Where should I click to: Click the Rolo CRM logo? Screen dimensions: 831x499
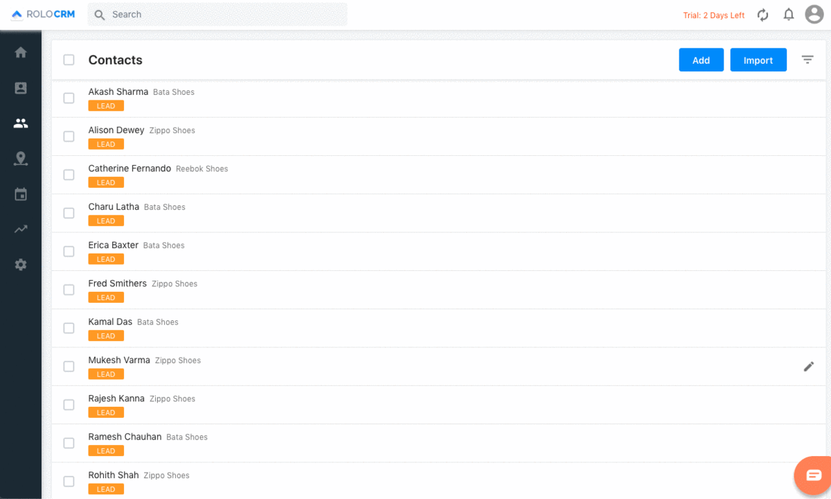[44, 15]
